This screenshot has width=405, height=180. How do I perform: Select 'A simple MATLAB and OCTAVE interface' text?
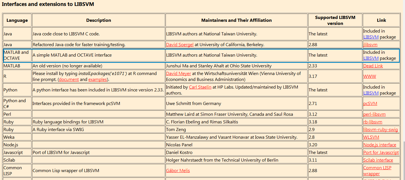72,55
